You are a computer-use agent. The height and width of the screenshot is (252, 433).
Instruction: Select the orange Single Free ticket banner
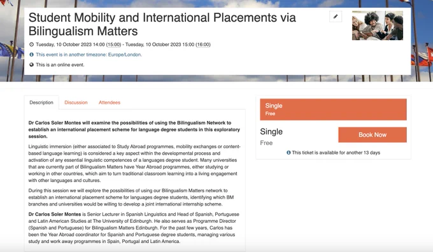point(333,109)
